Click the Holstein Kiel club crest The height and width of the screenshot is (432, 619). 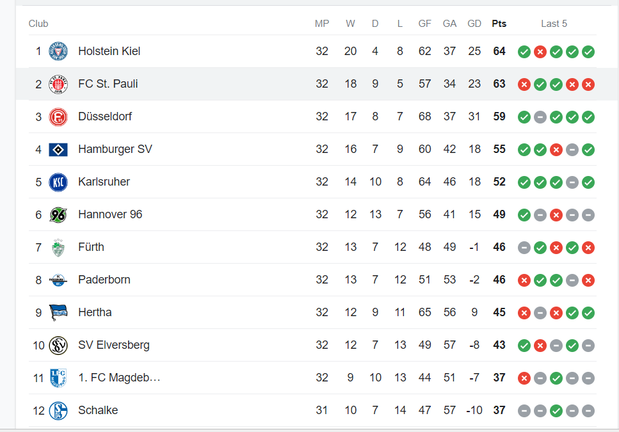tap(58, 51)
